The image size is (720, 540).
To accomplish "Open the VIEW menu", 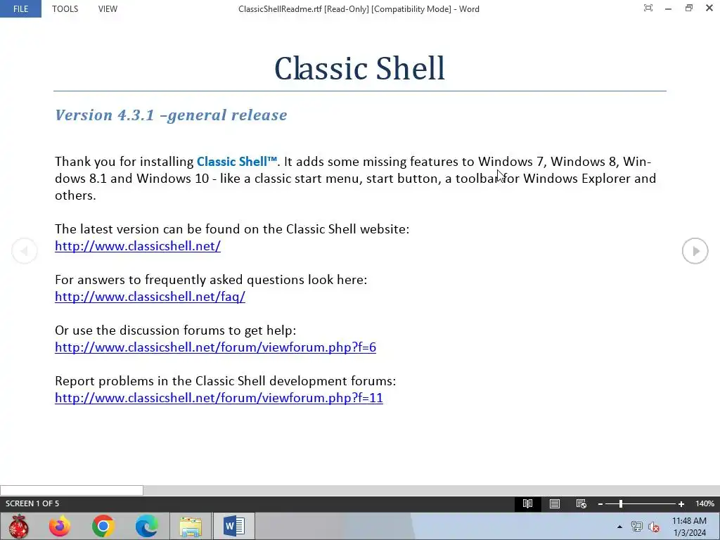I will click(x=108, y=8).
